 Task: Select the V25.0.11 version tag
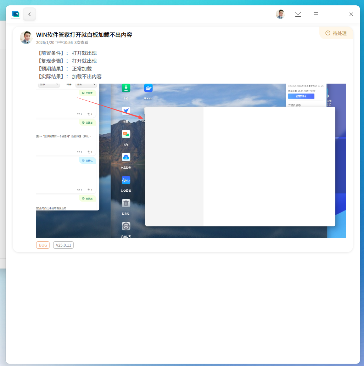pos(63,245)
